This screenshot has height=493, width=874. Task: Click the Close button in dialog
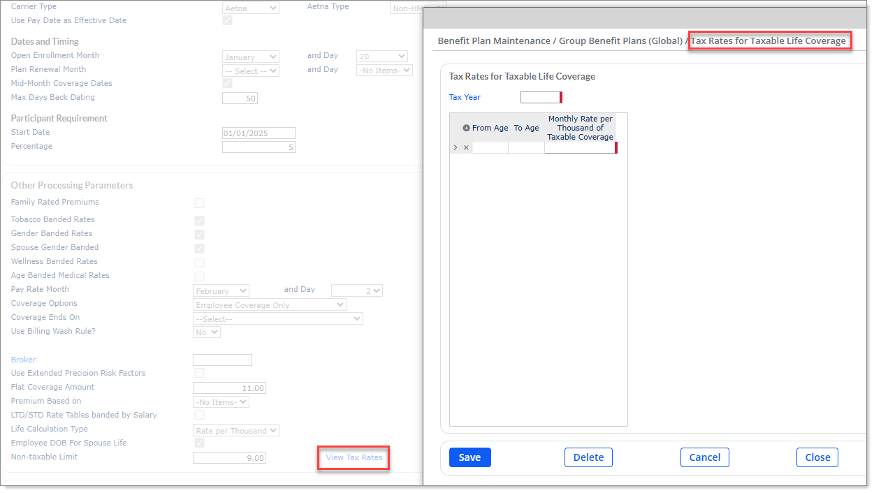[x=817, y=457]
